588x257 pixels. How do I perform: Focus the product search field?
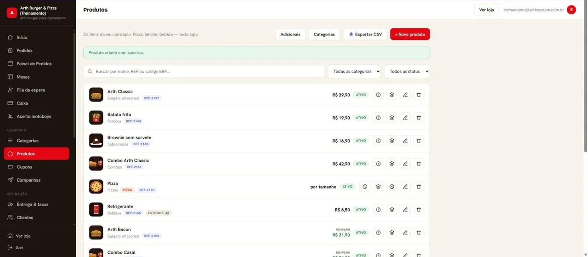pyautogui.click(x=204, y=71)
